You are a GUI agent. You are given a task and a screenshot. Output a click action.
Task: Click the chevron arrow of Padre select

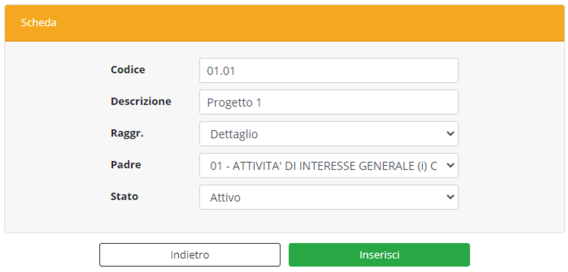point(450,166)
